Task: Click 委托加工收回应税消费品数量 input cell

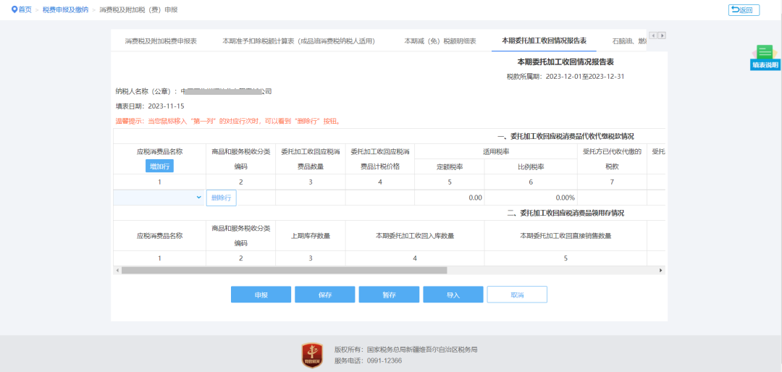Action: click(310, 198)
